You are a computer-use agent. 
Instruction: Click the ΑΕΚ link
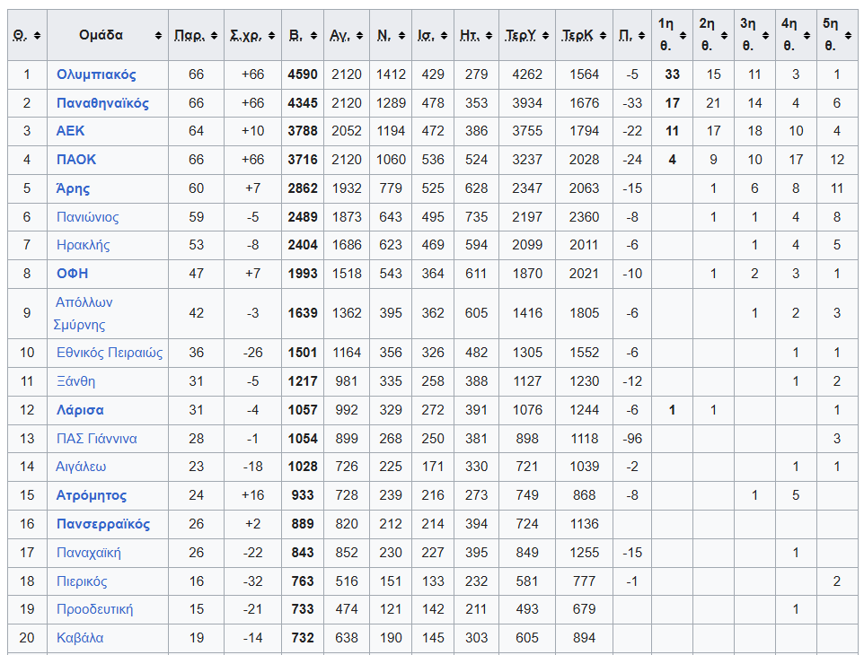click(x=70, y=131)
